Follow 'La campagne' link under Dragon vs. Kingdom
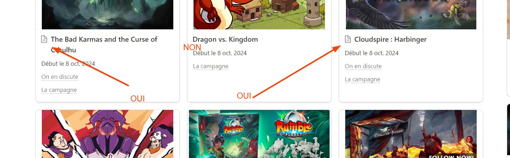 [211, 66]
